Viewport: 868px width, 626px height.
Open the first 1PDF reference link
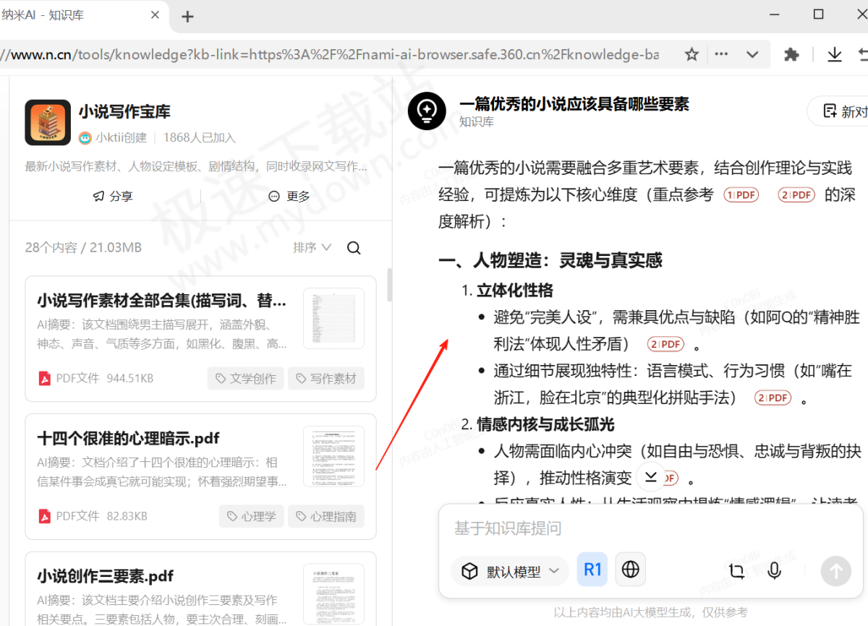(741, 194)
